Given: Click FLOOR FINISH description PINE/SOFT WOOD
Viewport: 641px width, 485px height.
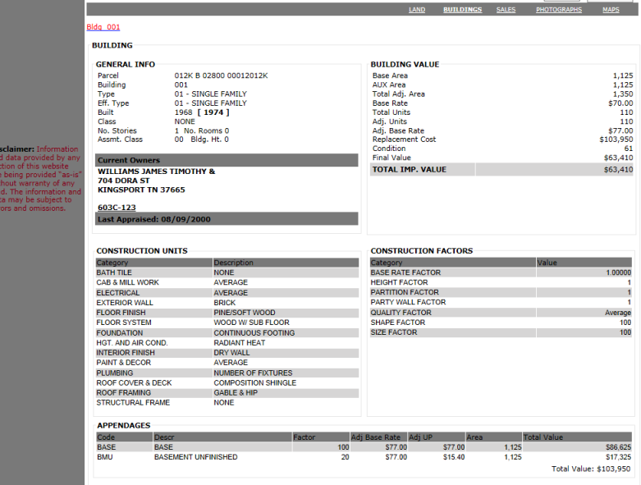Looking at the screenshot, I should pos(245,313).
